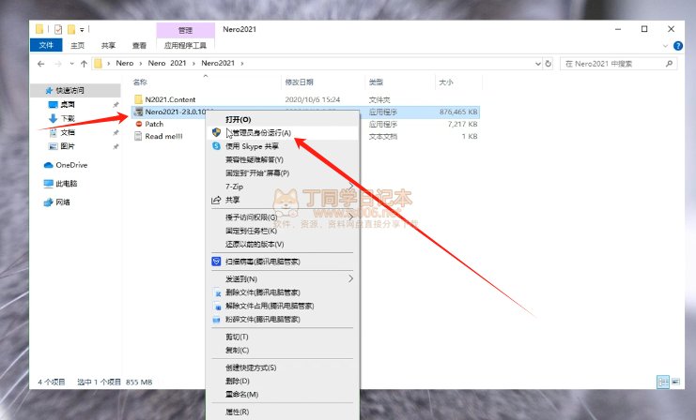Switch to large icons view

click(675, 382)
